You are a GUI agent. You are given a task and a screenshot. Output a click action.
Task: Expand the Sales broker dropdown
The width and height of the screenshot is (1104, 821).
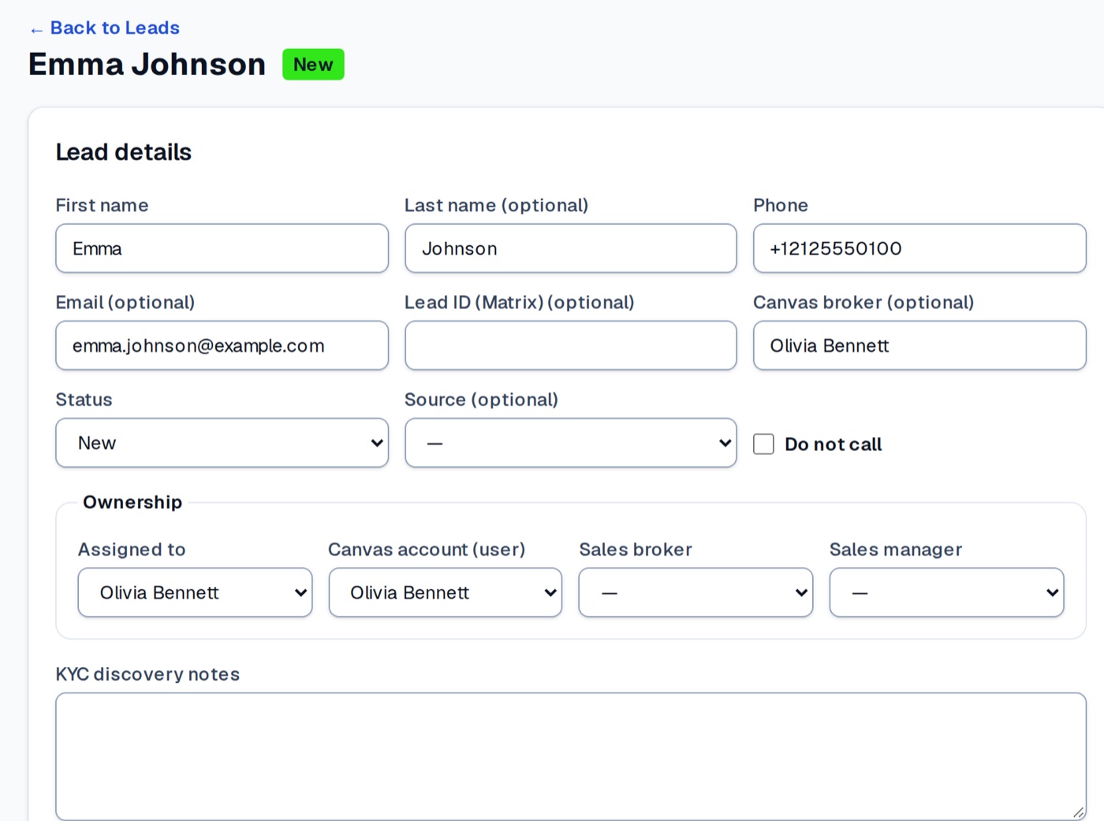pyautogui.click(x=696, y=592)
